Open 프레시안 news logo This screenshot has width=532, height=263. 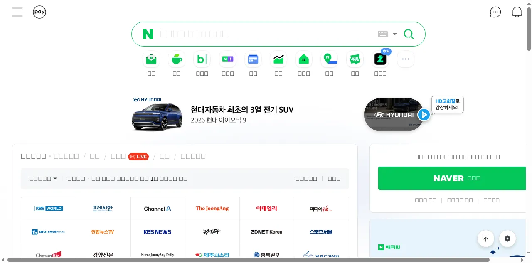click(103, 209)
